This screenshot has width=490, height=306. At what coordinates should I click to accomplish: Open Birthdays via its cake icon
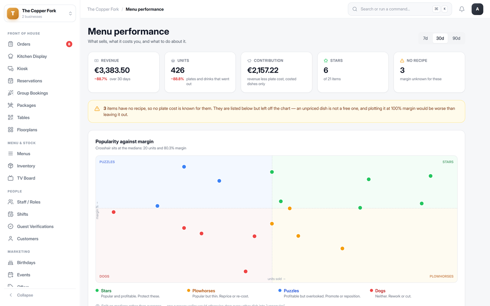coord(11,263)
